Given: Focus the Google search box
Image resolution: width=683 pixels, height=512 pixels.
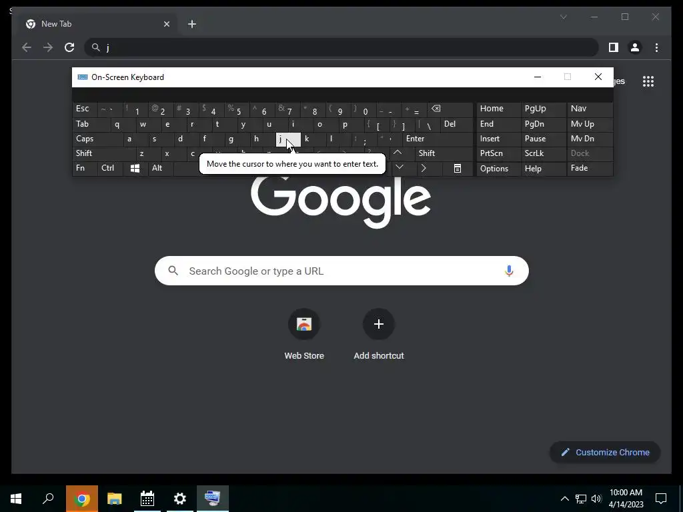Looking at the screenshot, I should point(341,271).
